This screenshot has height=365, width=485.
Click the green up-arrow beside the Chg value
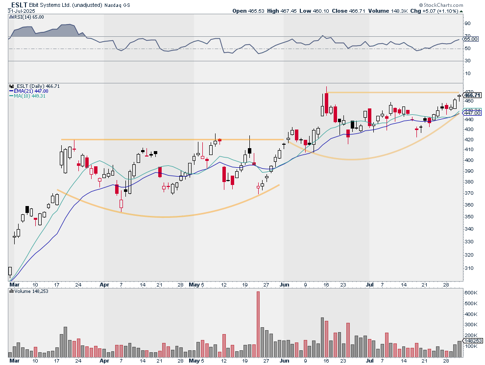click(x=461, y=11)
